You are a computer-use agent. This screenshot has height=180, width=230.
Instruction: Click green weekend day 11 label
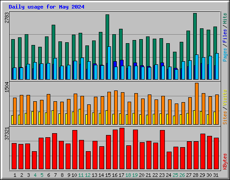81,175
